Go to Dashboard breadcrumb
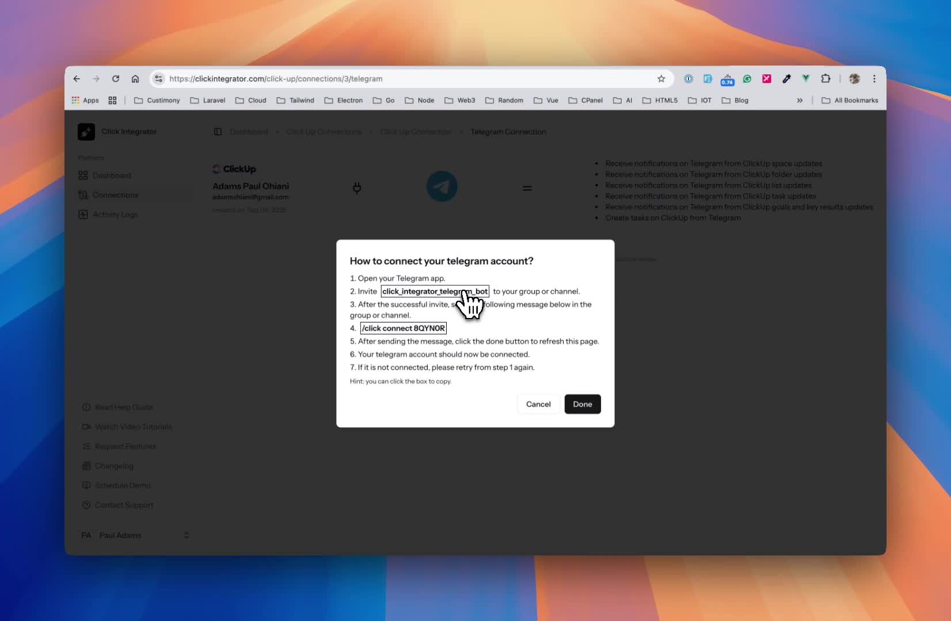 pyautogui.click(x=249, y=132)
